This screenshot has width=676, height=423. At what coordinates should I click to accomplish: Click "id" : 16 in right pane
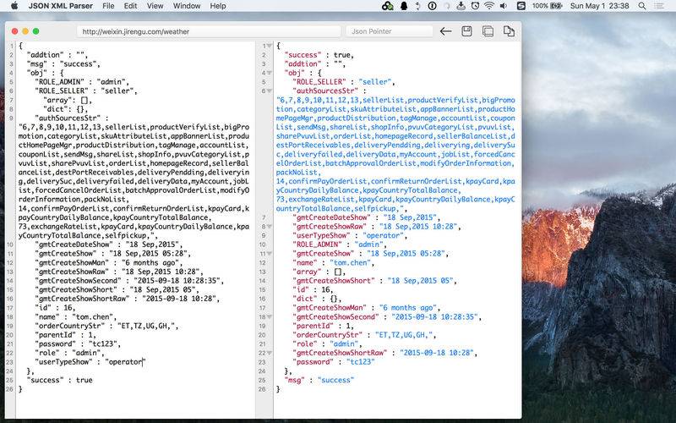pyautogui.click(x=313, y=289)
